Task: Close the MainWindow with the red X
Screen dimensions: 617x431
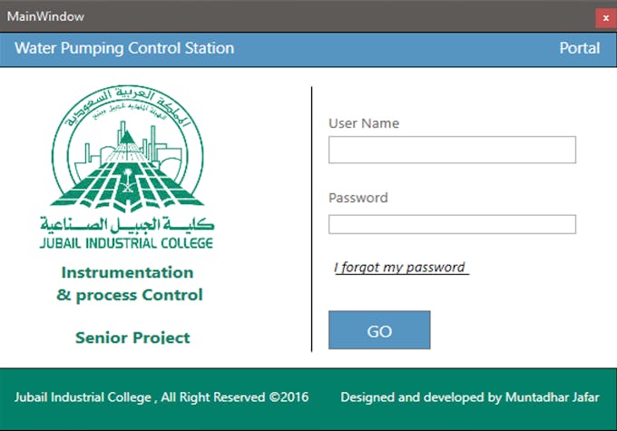Action: coord(605,17)
